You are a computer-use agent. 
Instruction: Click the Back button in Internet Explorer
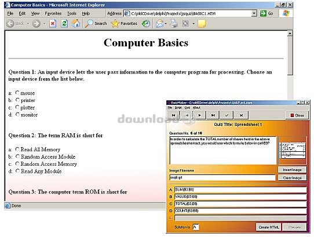pos(15,24)
